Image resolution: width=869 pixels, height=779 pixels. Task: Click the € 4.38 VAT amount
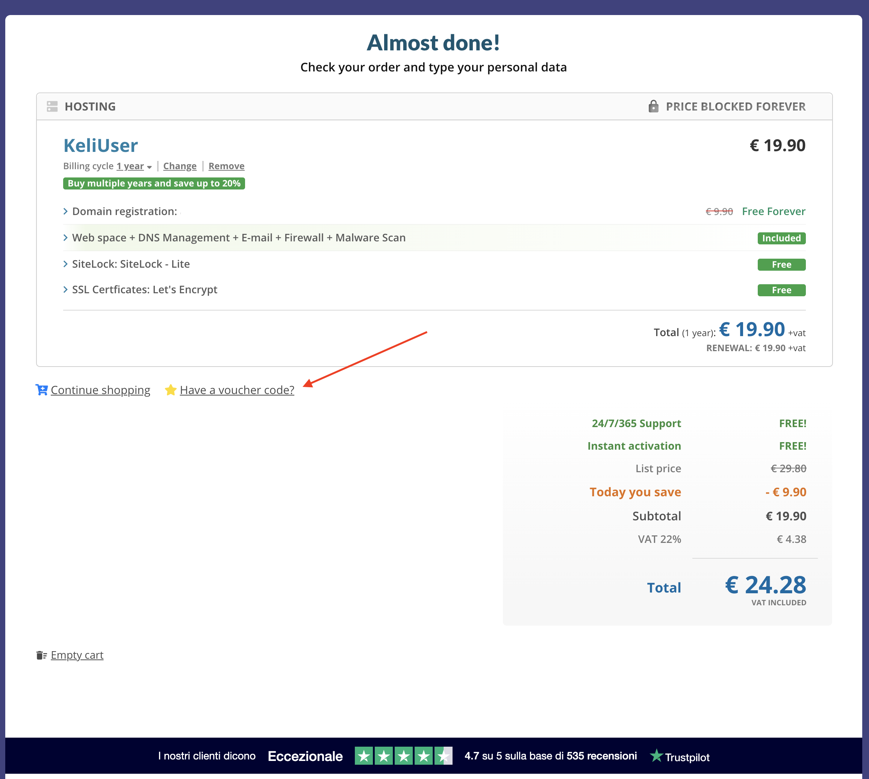792,539
